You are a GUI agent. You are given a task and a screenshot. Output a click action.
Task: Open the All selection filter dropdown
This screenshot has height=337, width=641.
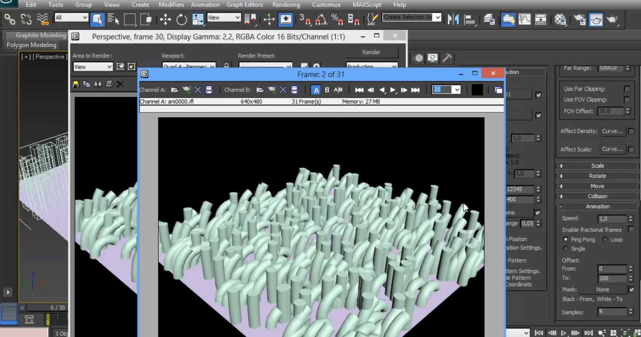point(71,18)
